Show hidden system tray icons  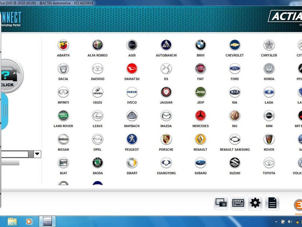[x=276, y=222]
